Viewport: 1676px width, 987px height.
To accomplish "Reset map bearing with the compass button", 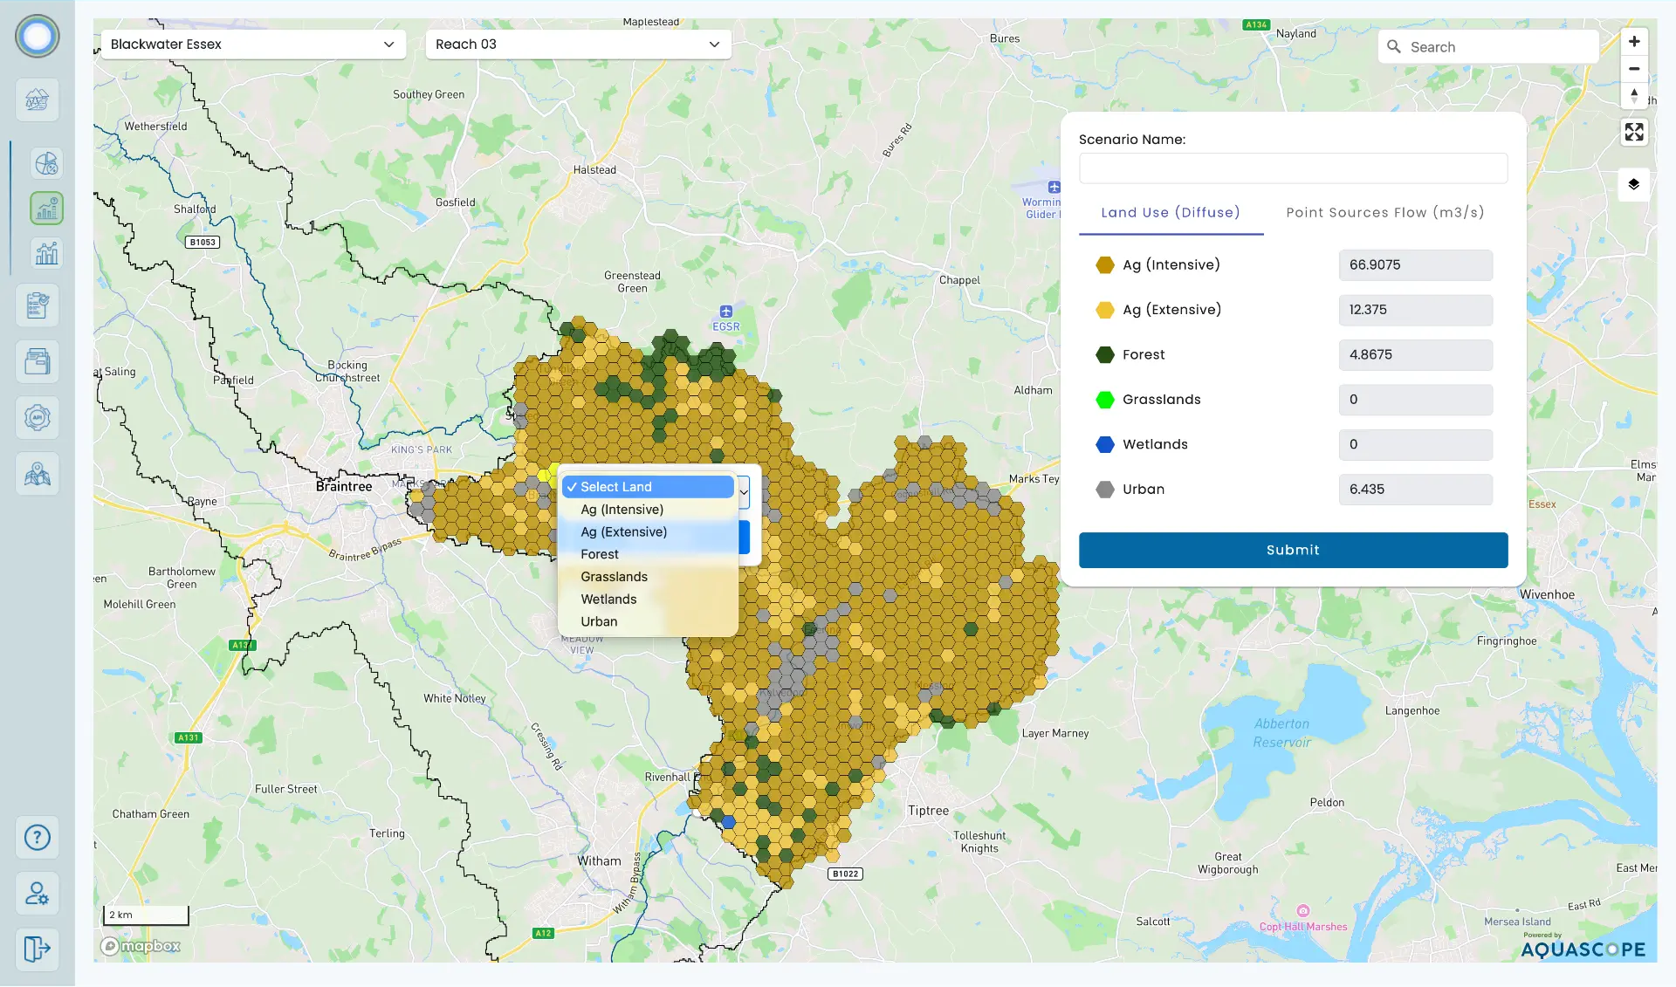I will (1634, 95).
